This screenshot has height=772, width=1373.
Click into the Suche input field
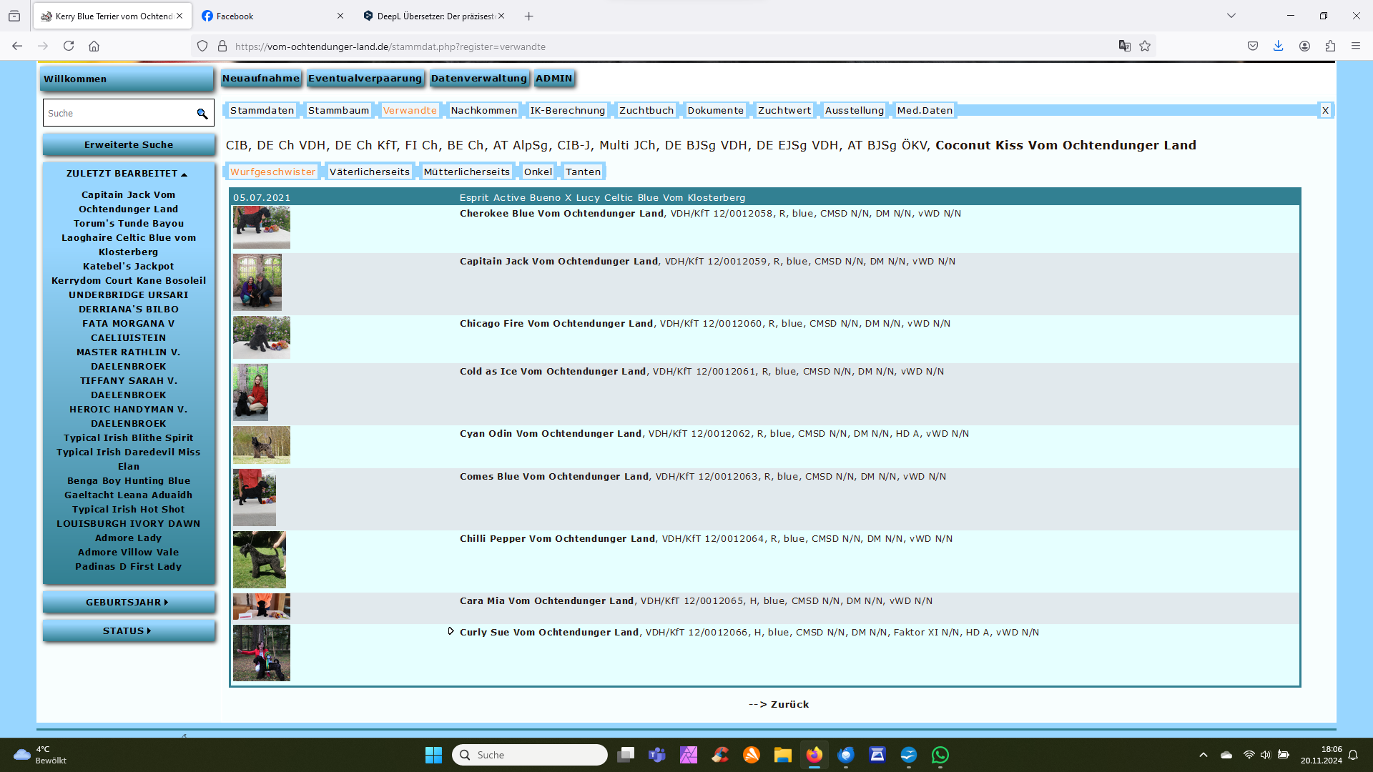118,114
